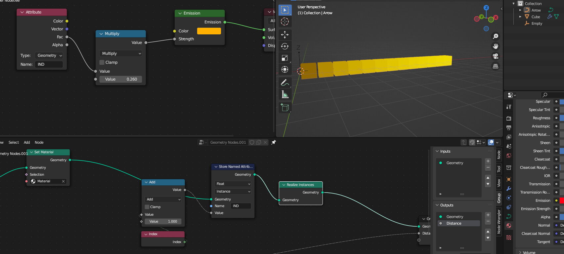
Task: Pin the Geometry Nodes.001 node tree
Action: (274, 142)
